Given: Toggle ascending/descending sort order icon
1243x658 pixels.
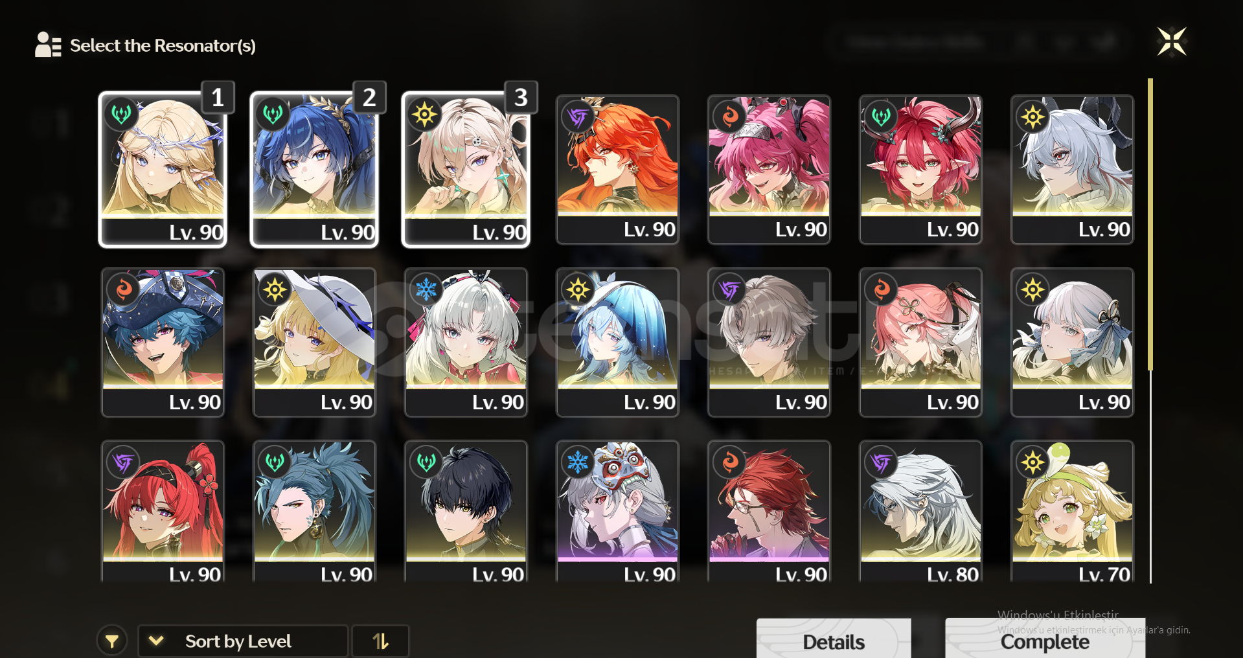Looking at the screenshot, I should click(380, 641).
